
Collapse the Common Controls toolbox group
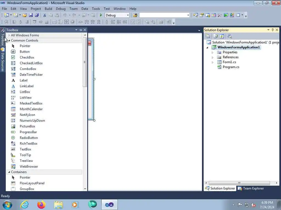point(9,40)
